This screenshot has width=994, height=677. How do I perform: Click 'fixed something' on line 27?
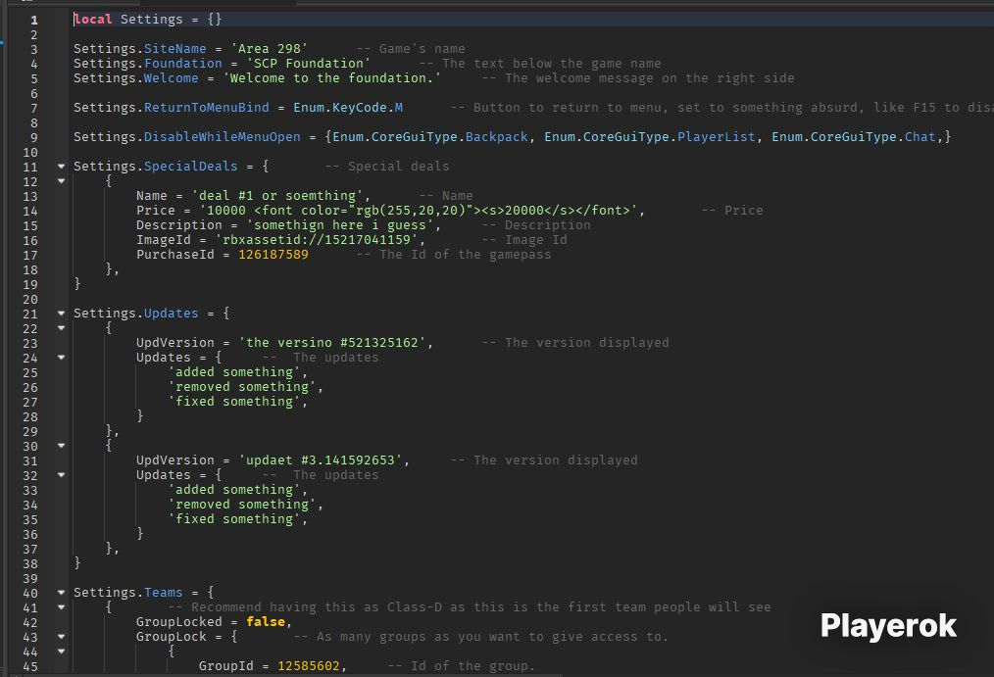pos(234,402)
